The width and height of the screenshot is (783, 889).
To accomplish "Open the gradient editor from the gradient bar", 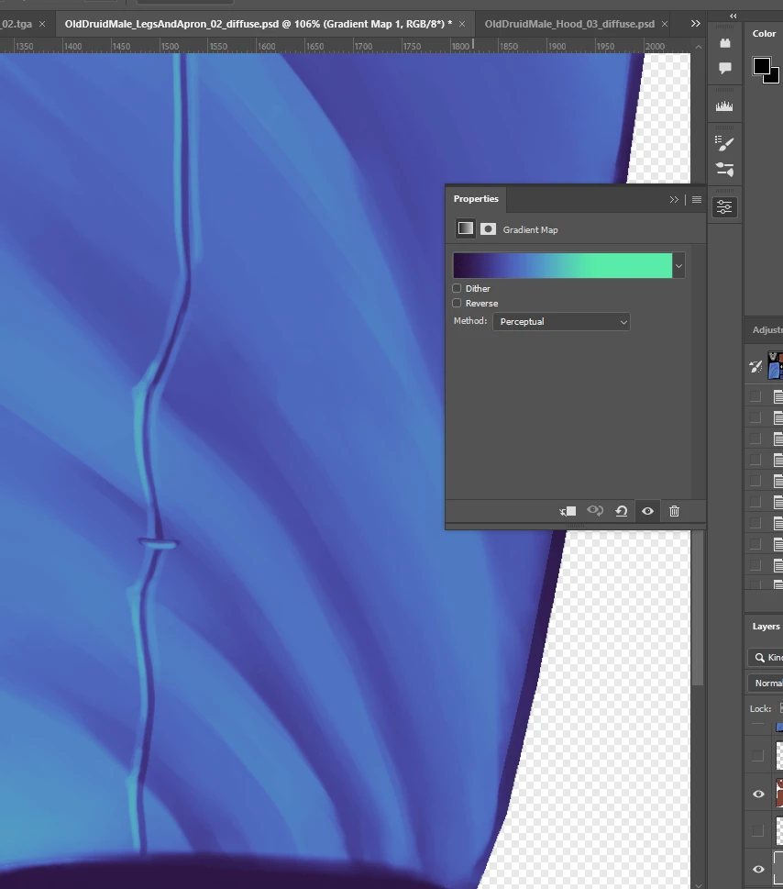I will pos(563,265).
